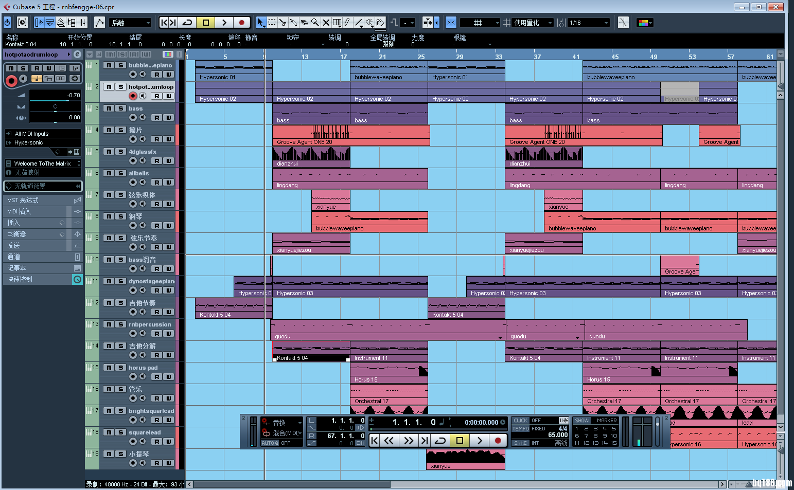Open the 使用量化 grid type dropdown
Screen dimensions: 794x490
(533, 23)
